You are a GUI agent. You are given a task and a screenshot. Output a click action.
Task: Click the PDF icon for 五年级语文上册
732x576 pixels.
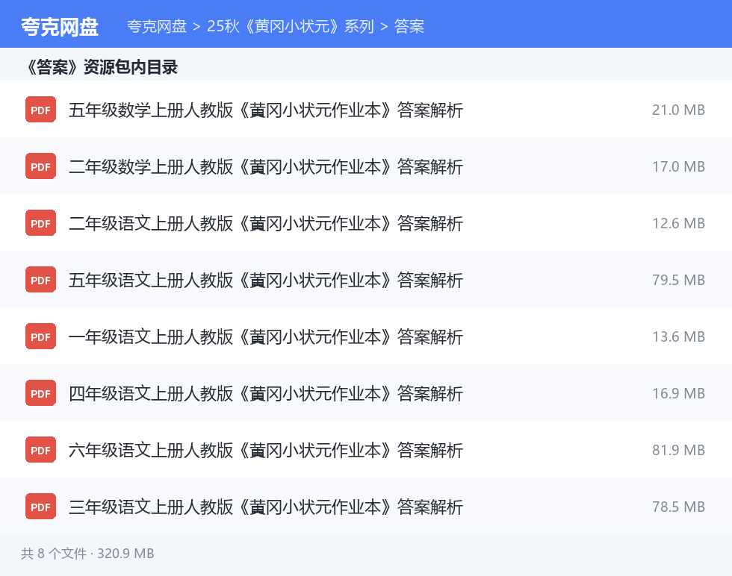click(x=40, y=280)
